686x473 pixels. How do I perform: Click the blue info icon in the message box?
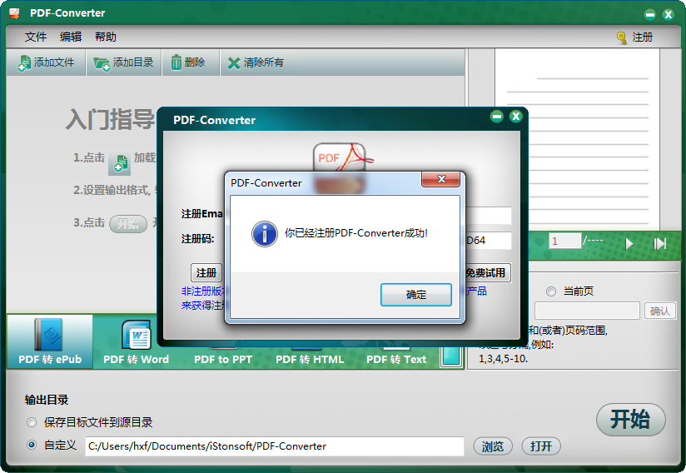(x=264, y=234)
